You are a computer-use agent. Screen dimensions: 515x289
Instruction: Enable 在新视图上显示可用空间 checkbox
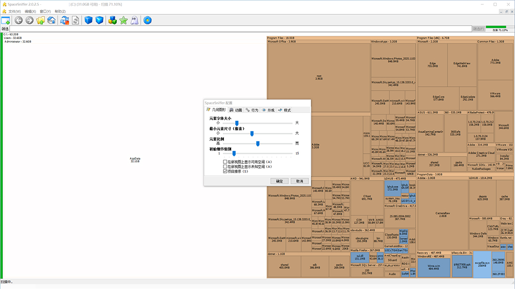point(225,162)
